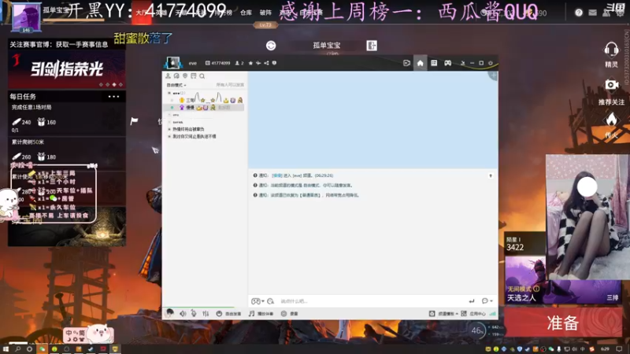Open Windows taskbar search
630x354 pixels.
17,349
